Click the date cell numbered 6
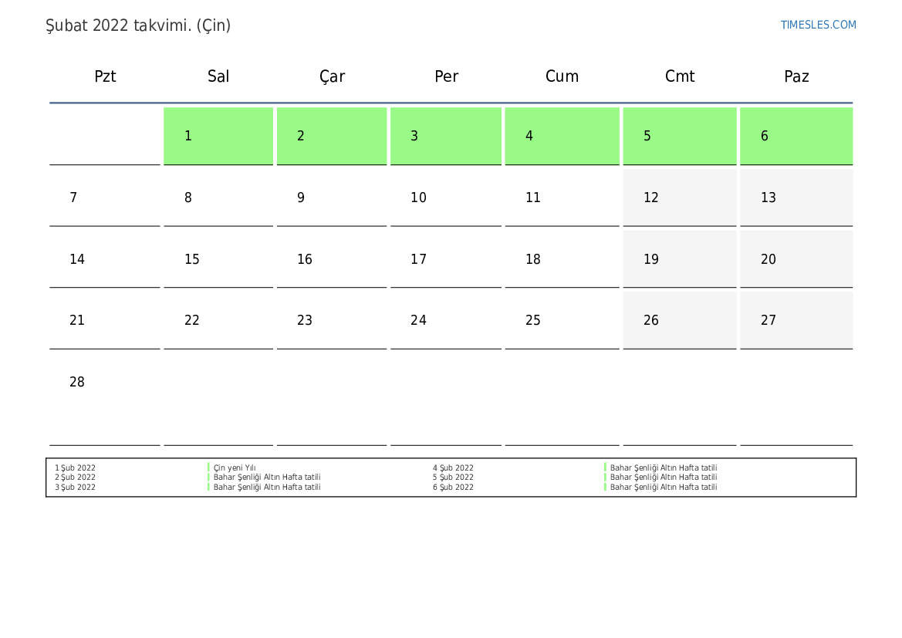902x638 pixels. (796, 136)
